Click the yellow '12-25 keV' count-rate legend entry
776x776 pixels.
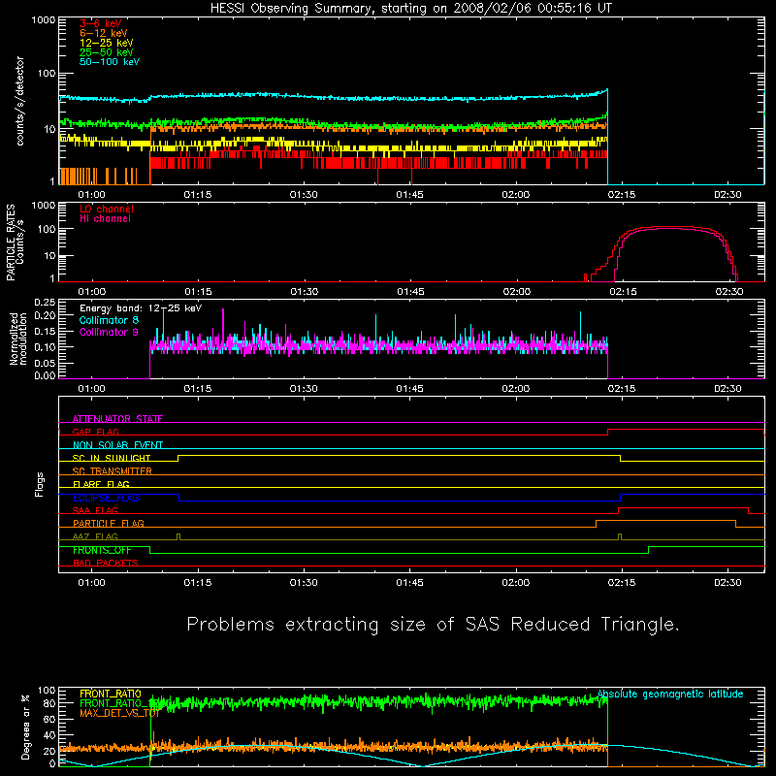[x=107, y=43]
